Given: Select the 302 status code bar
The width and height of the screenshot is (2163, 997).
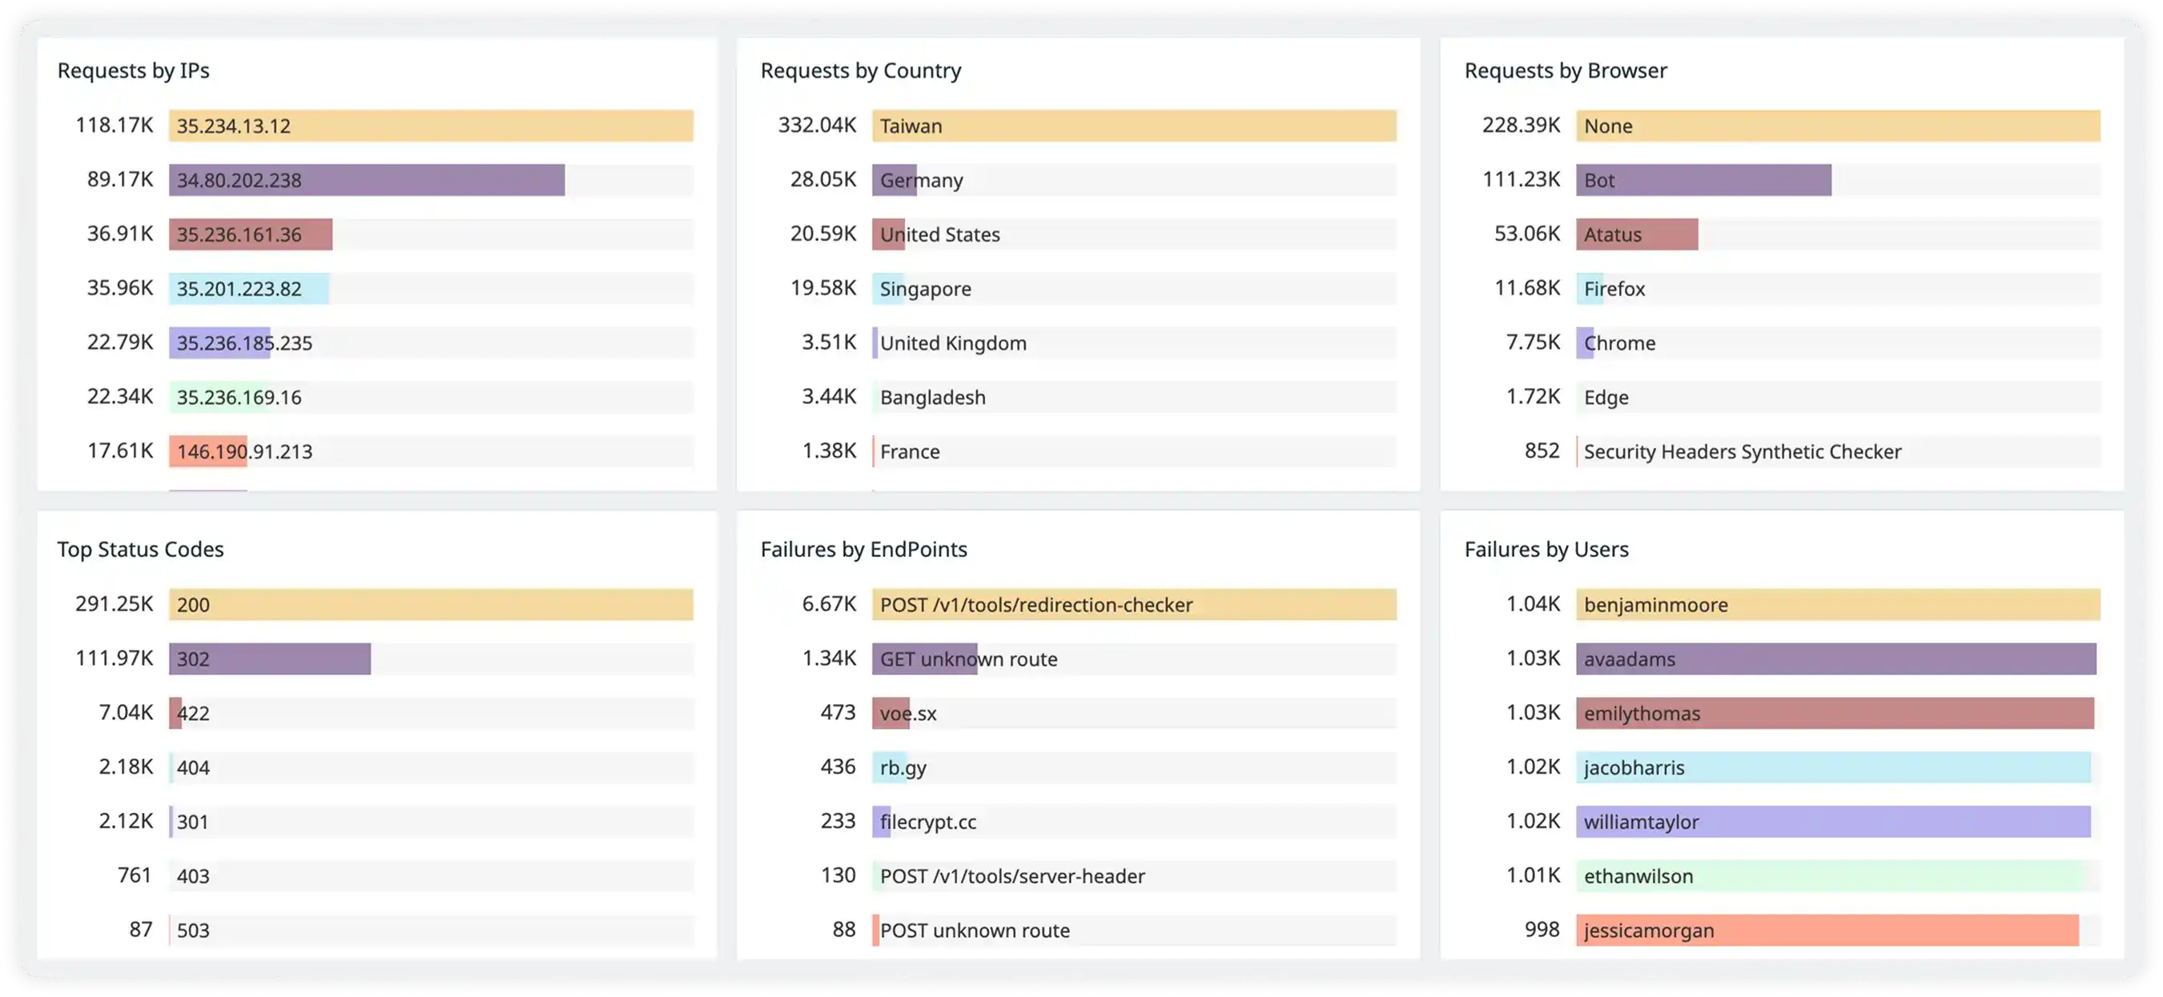Looking at the screenshot, I should (x=269, y=659).
